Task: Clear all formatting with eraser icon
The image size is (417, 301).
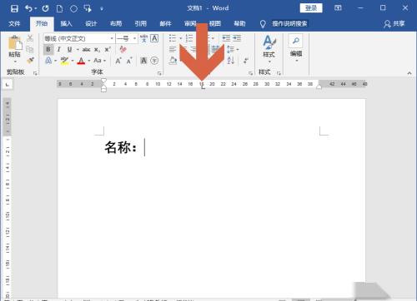Action: (123, 49)
